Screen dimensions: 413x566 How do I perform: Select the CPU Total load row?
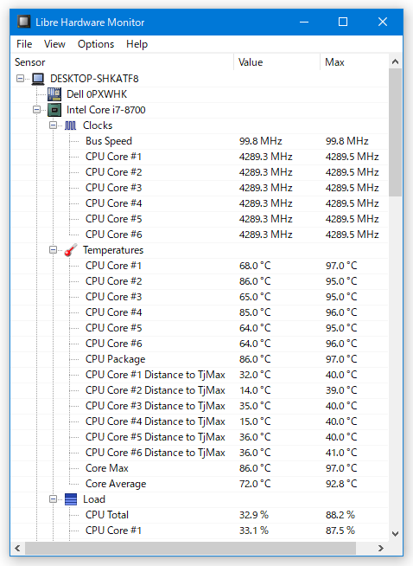point(200,515)
